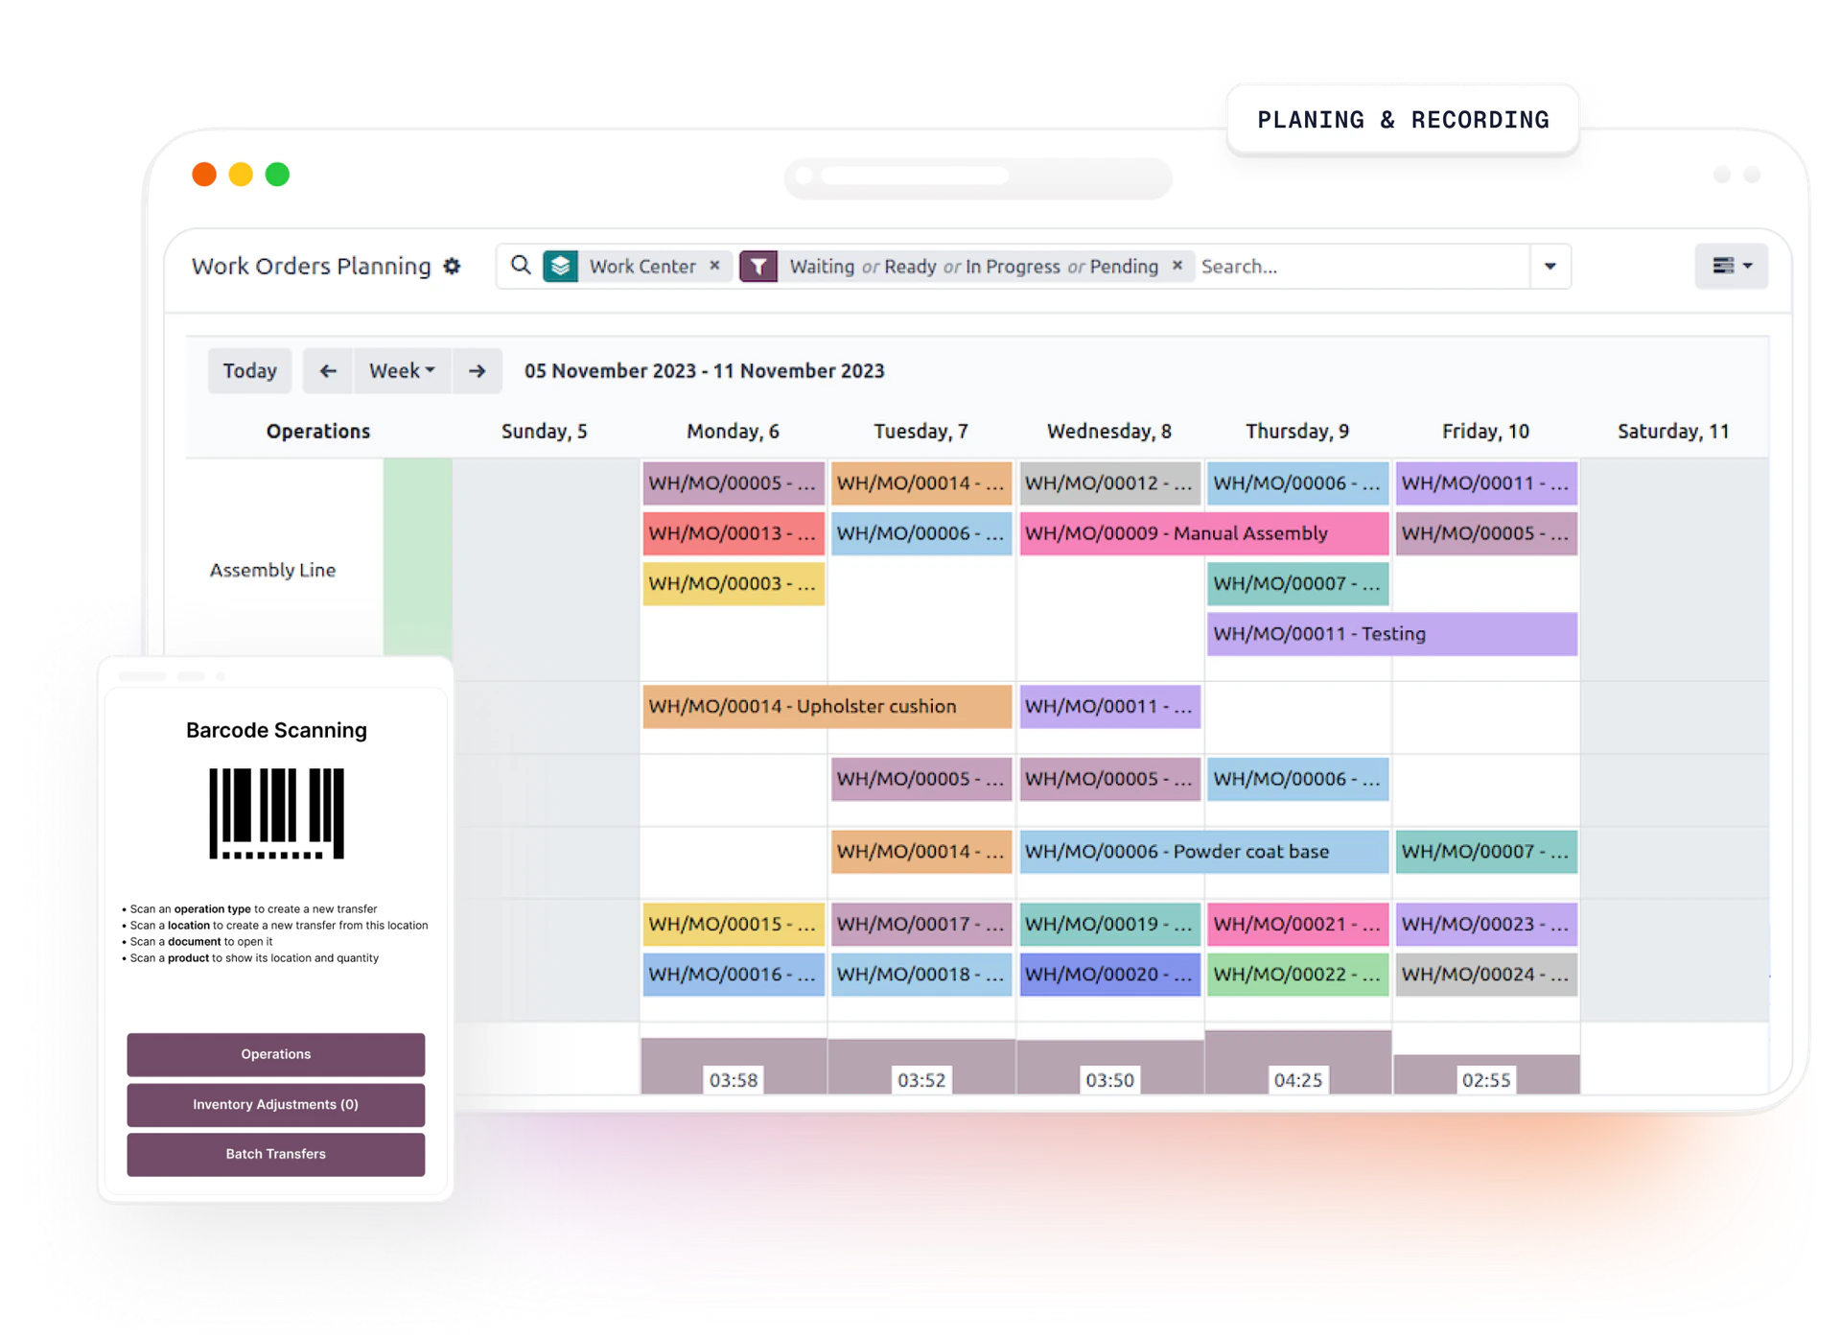This screenshot has height=1341, width=1841.
Task: Click the funnel filter icon
Action: click(x=758, y=266)
